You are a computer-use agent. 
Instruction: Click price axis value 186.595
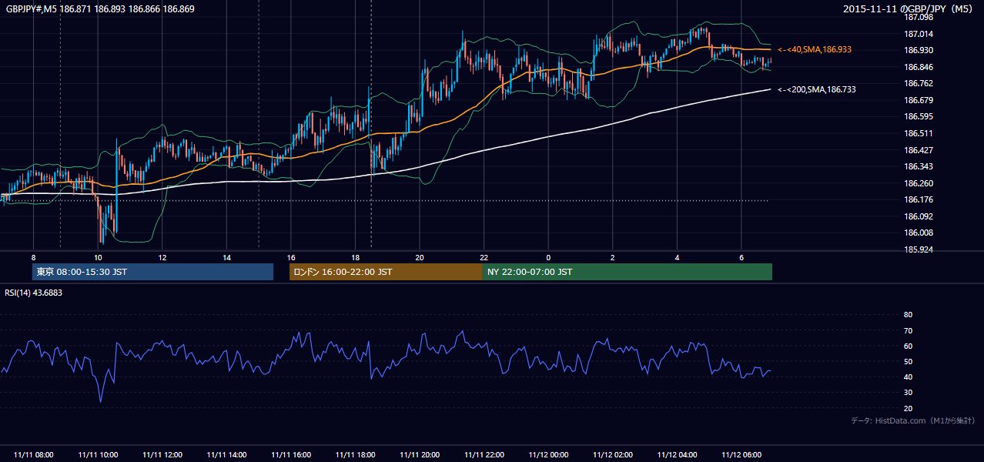[918, 117]
